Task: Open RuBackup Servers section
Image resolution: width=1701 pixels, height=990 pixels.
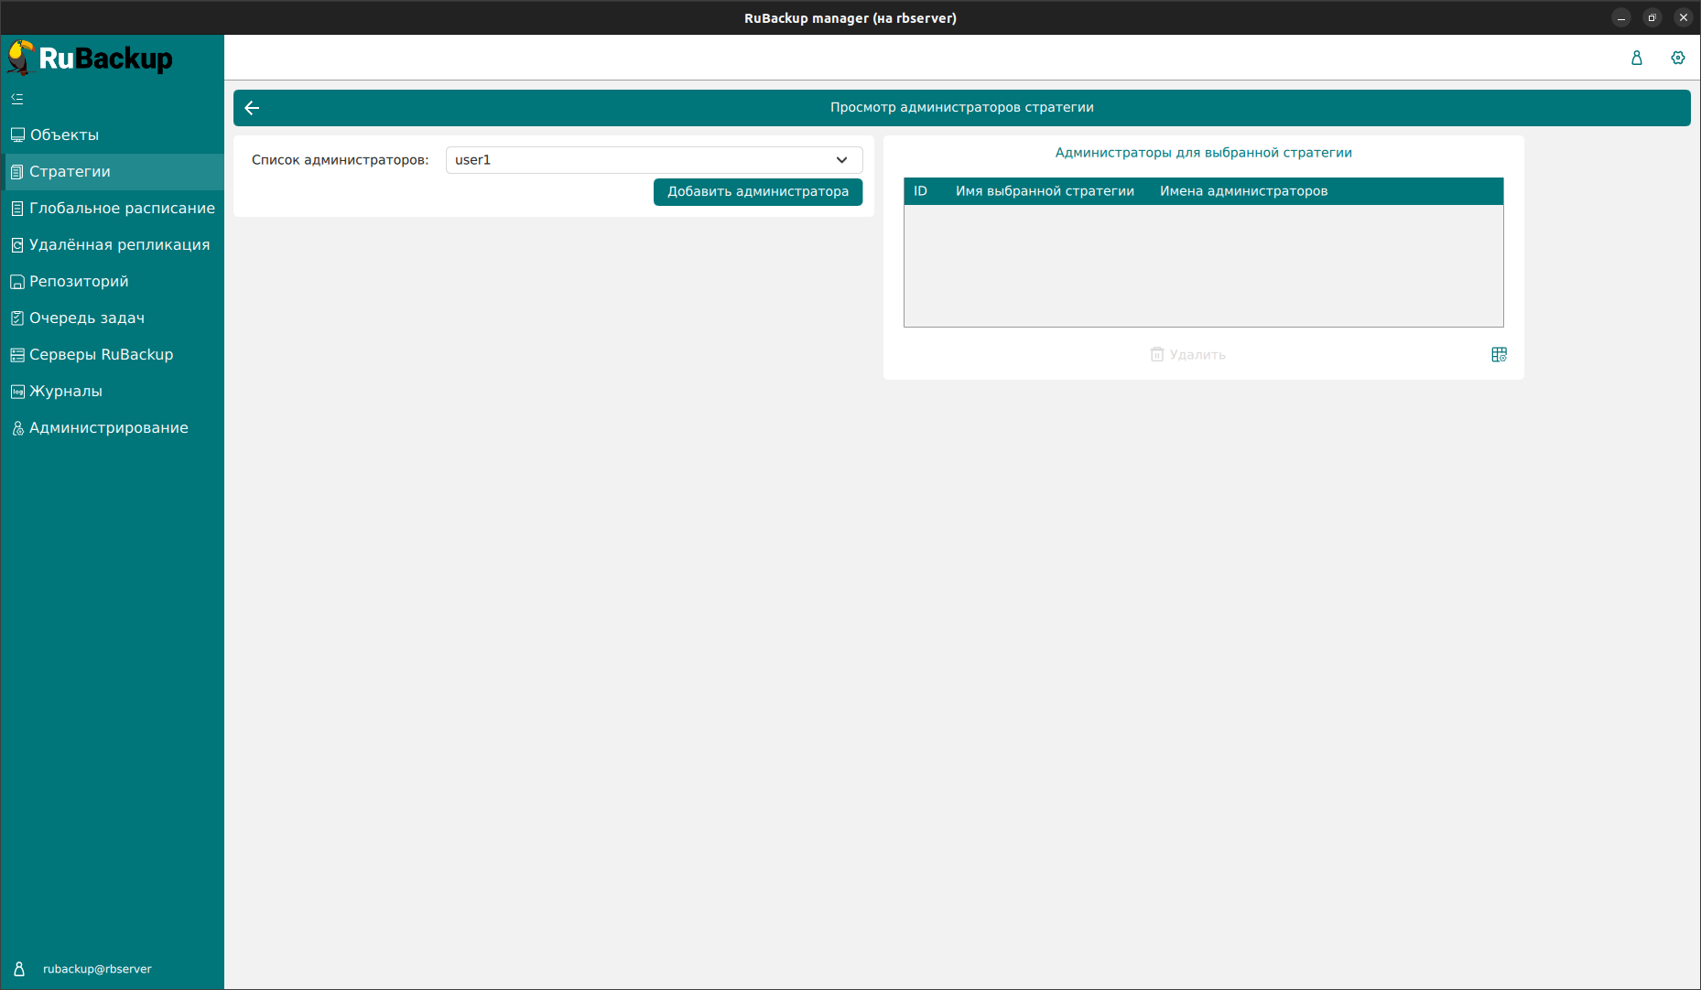Action: (101, 355)
